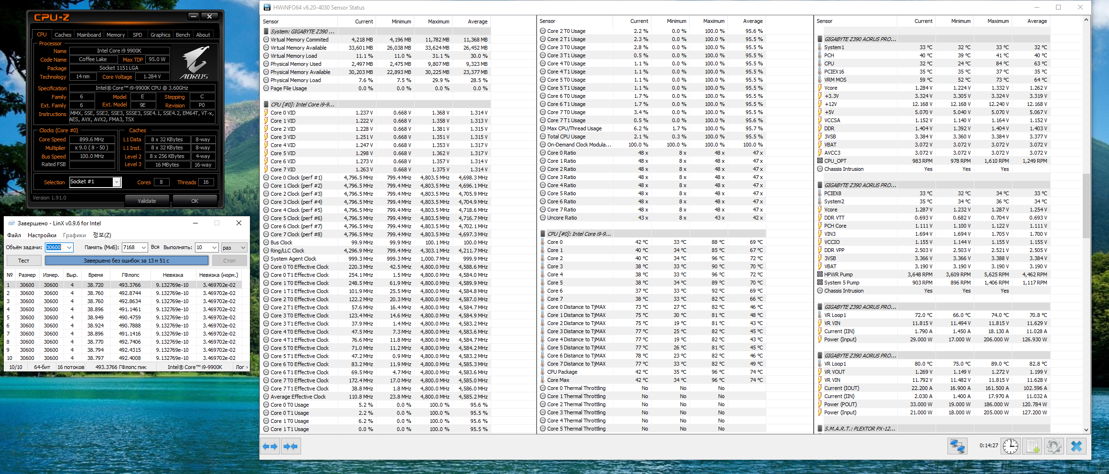Switch to the Memory tab in CPU-Z
This screenshot has height=474, width=1109.
point(116,35)
